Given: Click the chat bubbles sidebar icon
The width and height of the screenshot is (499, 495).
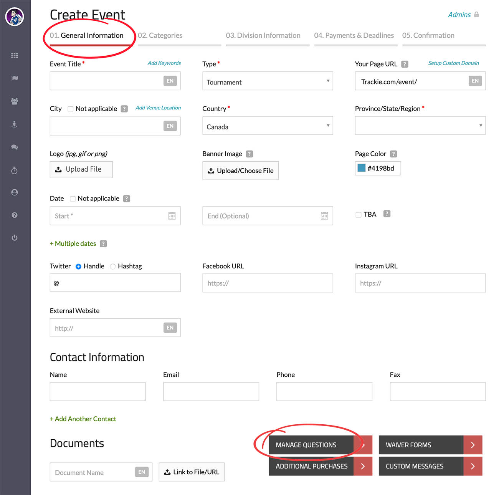Looking at the screenshot, I should pos(15,147).
